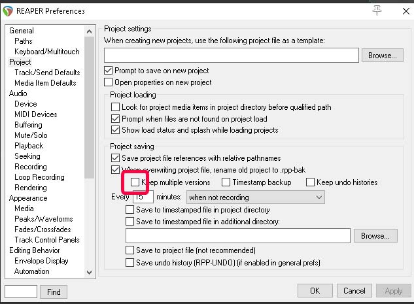Click the preferences tree scrollbar thumb
Viewport: 414px width, 304px height.
89,107
